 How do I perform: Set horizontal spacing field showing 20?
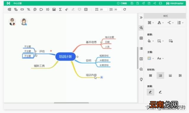click(x=104, y=9)
